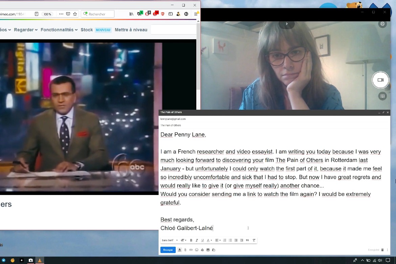Open the Sans Serif font dropdown
396x264 pixels.
coord(170,240)
